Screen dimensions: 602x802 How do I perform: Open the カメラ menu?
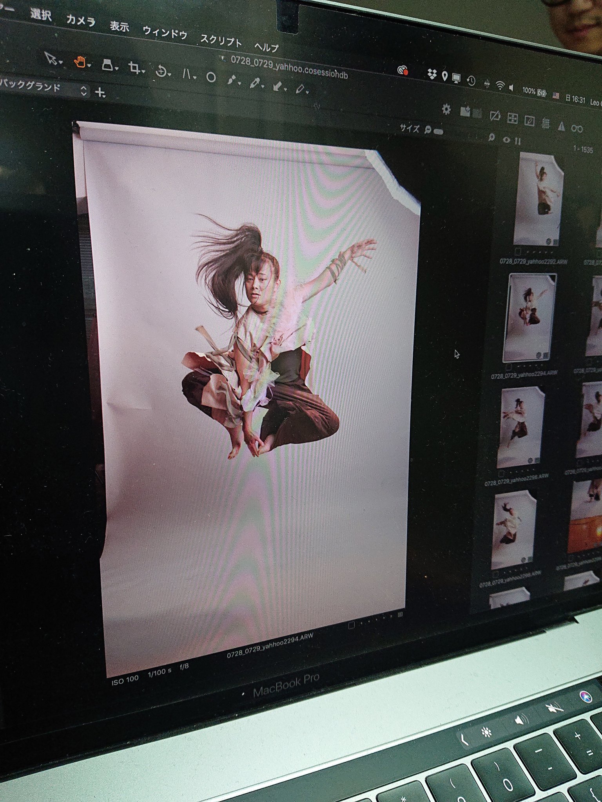coord(81,20)
